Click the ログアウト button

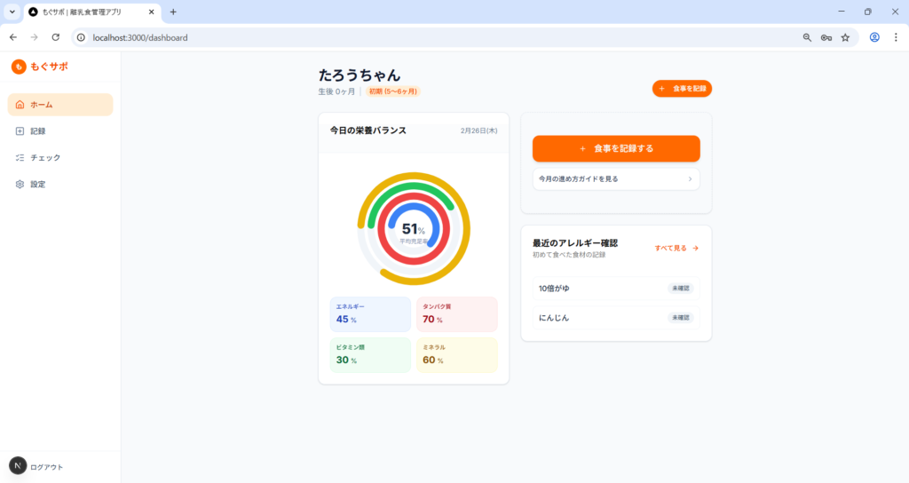[x=46, y=467]
